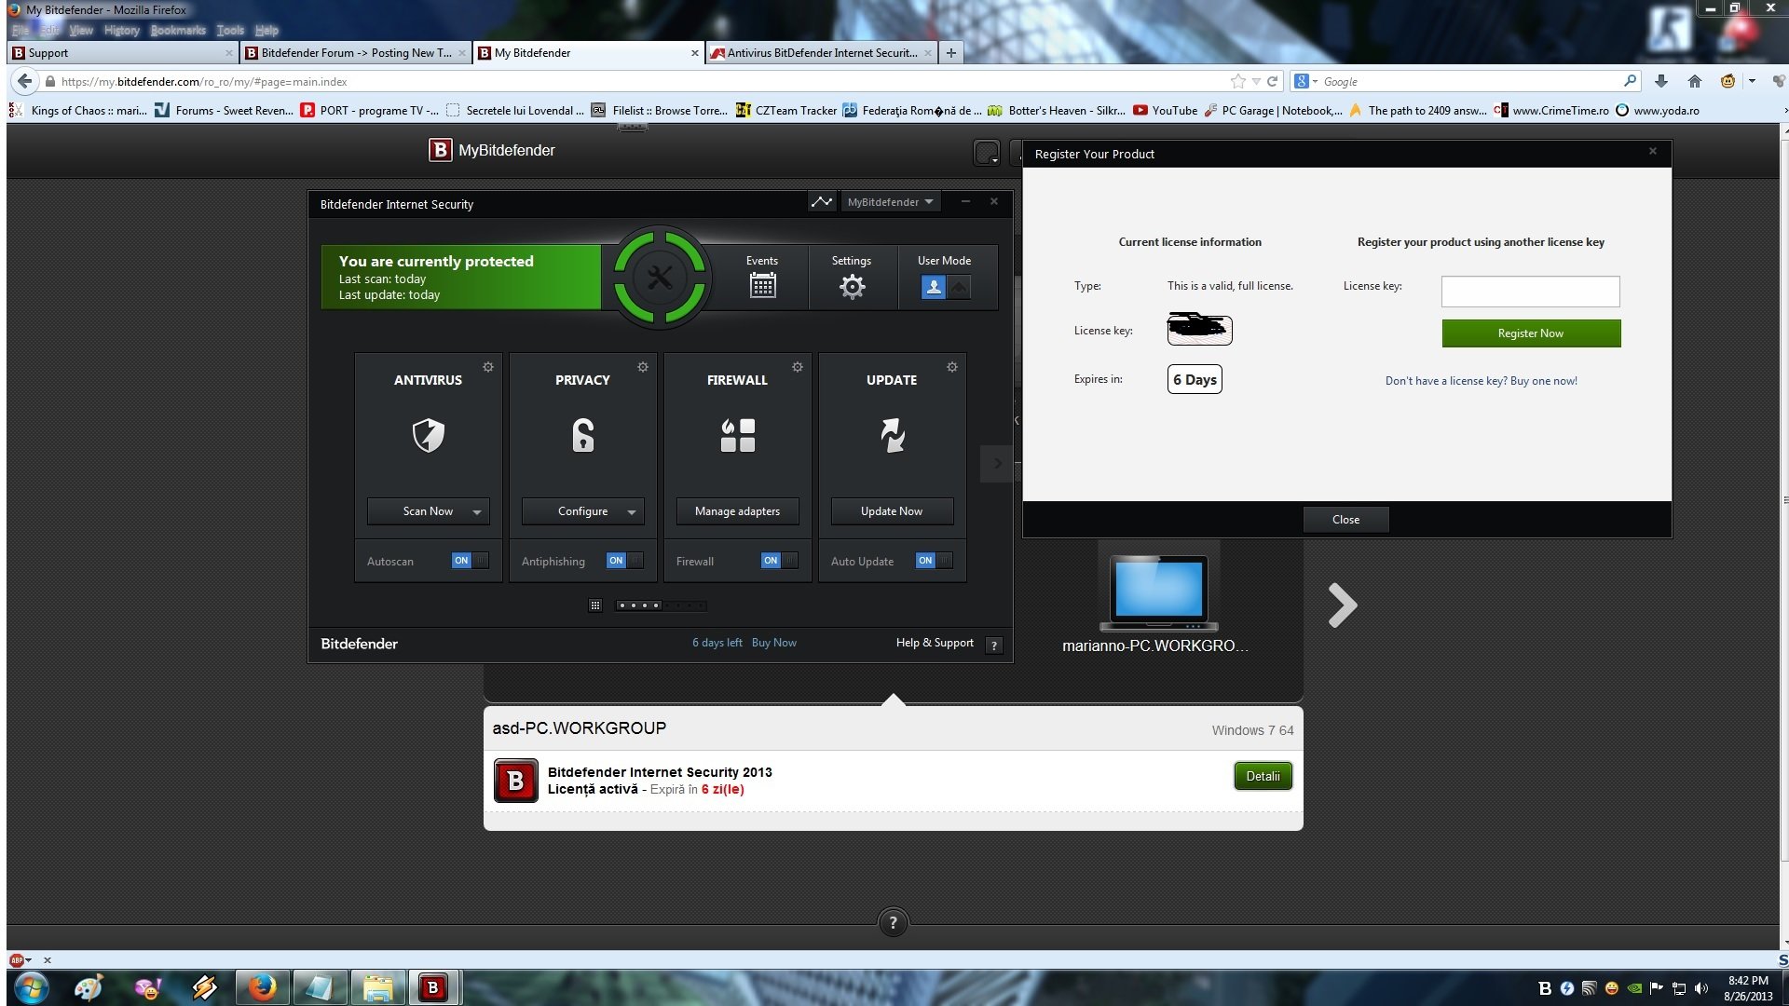Click the MyBitdefender B logo
This screenshot has height=1006, width=1789.
click(x=440, y=150)
